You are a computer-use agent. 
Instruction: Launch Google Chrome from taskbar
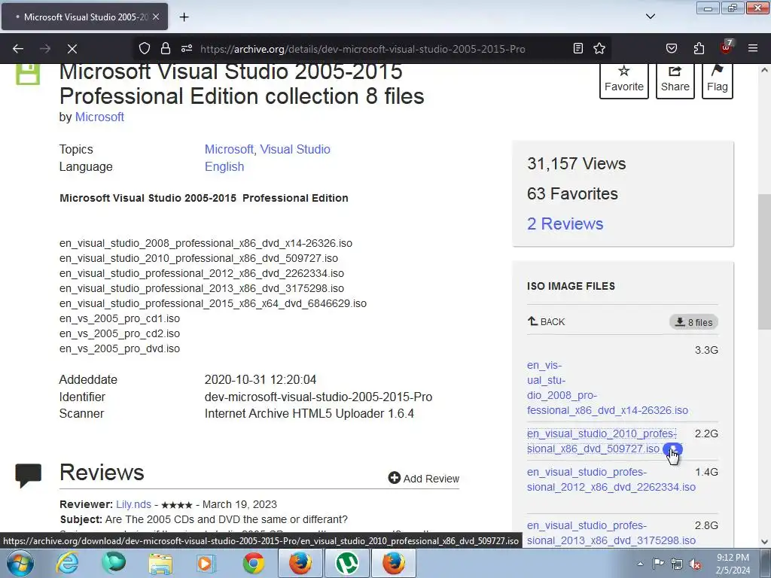point(253,563)
